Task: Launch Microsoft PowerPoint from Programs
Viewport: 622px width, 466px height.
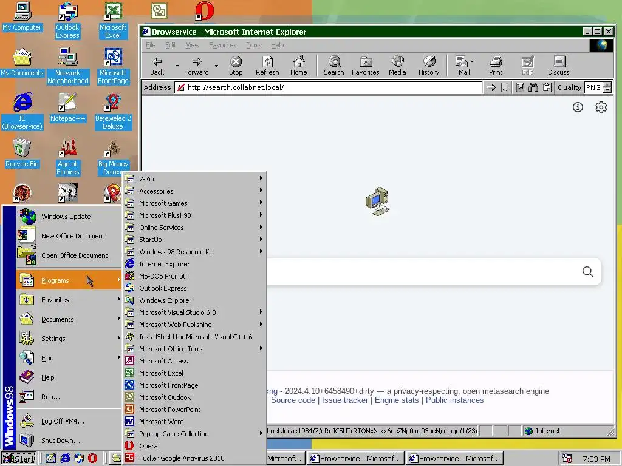Action: (194, 410)
